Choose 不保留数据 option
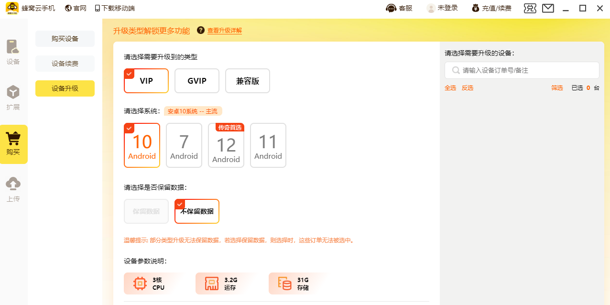 197,211
